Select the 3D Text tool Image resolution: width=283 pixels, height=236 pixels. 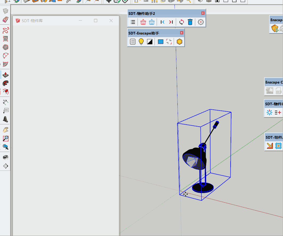(x=5, y=119)
